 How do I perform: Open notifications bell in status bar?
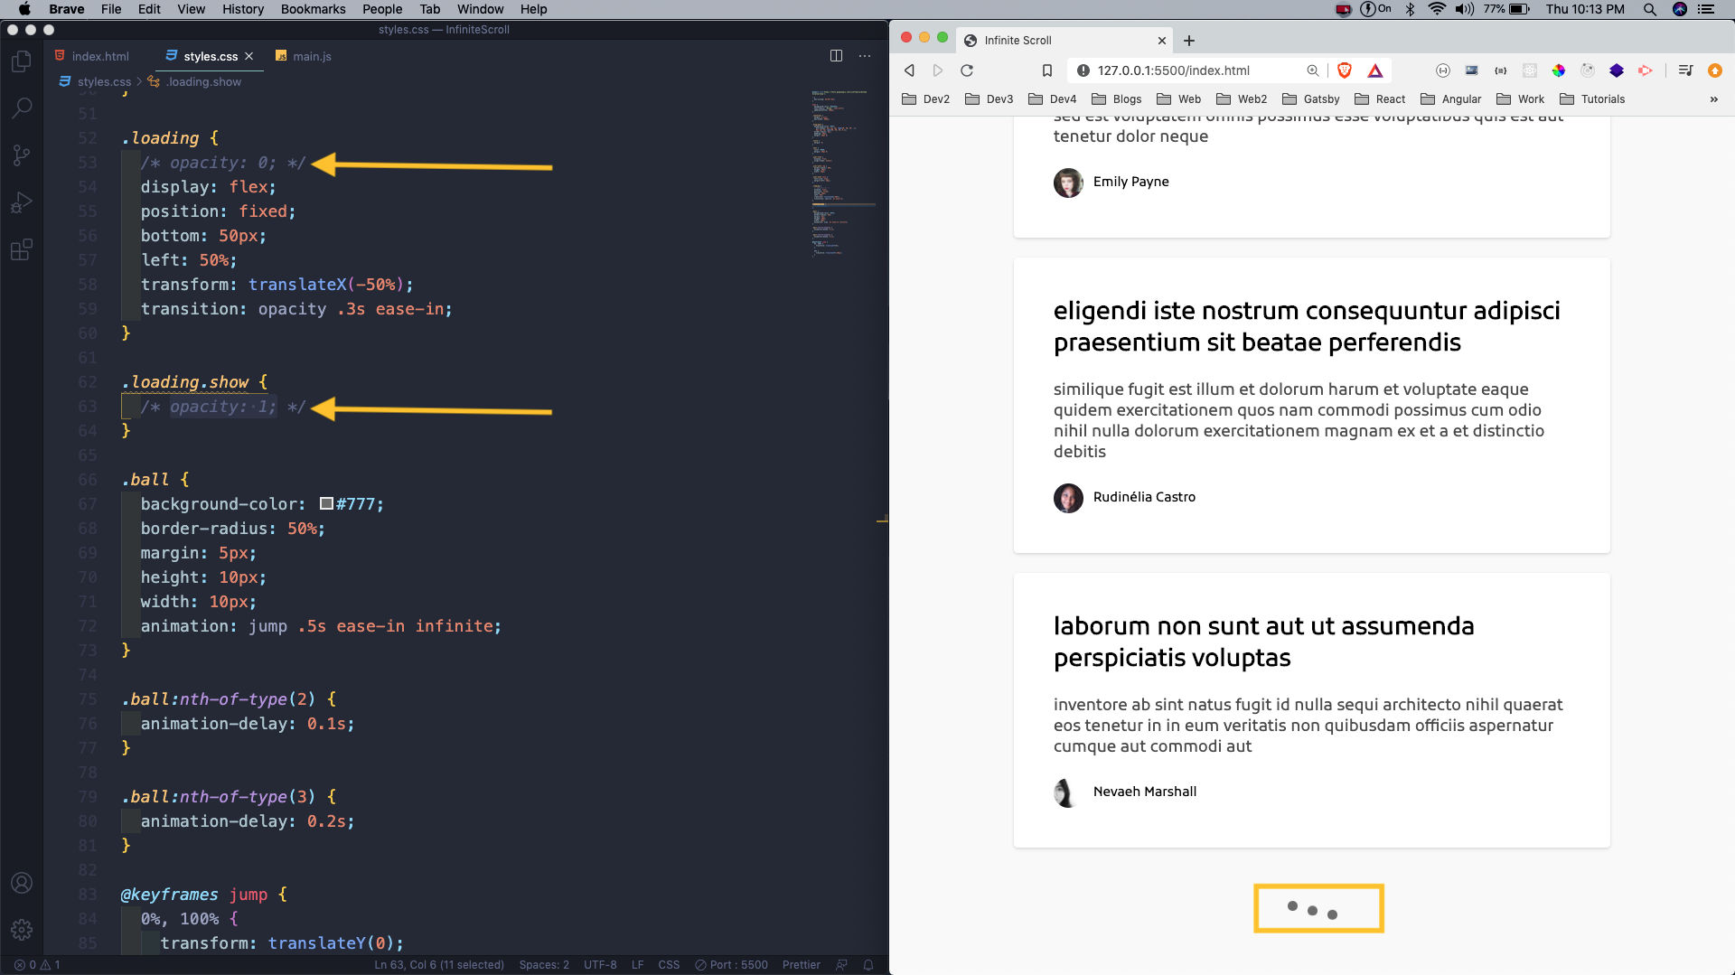click(x=868, y=965)
